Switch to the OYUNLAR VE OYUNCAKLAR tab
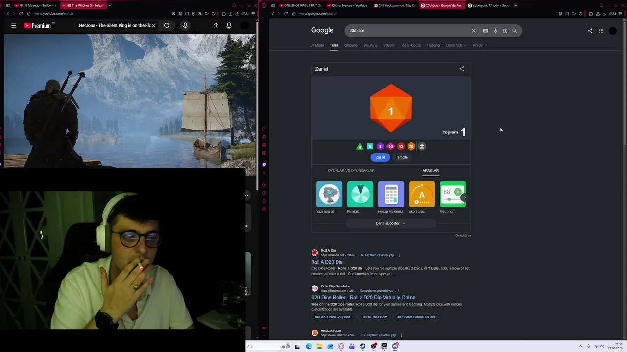The width and height of the screenshot is (627, 352). point(351,170)
